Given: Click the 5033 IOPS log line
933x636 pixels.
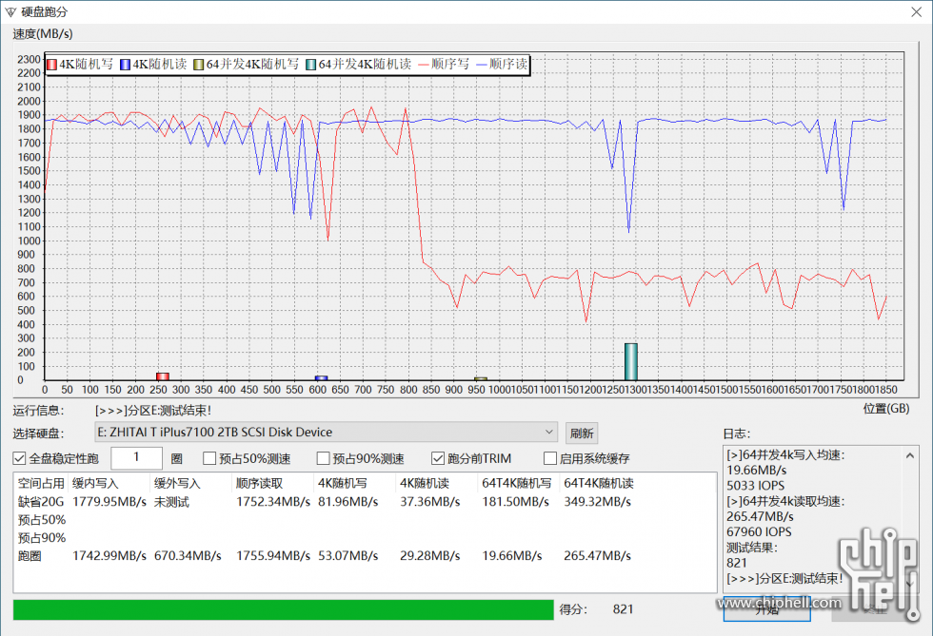Looking at the screenshot, I should tap(755, 486).
